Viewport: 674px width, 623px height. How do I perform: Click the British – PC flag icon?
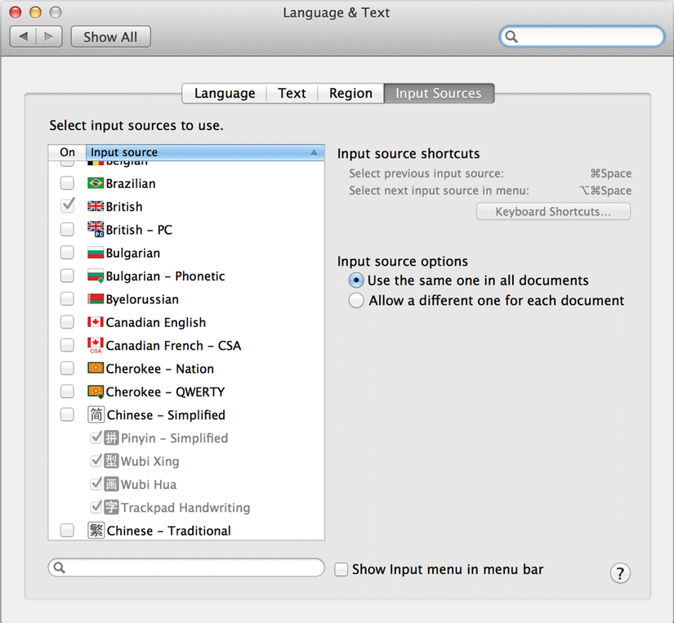96,229
